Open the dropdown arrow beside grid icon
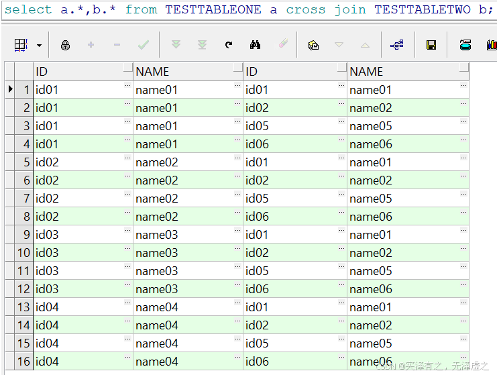Screen dimensions: 497x375 tap(39, 46)
